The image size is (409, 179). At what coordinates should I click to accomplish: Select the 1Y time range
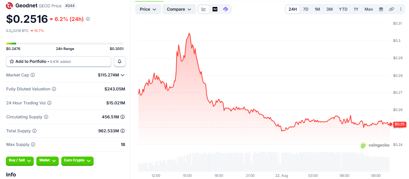click(x=356, y=9)
